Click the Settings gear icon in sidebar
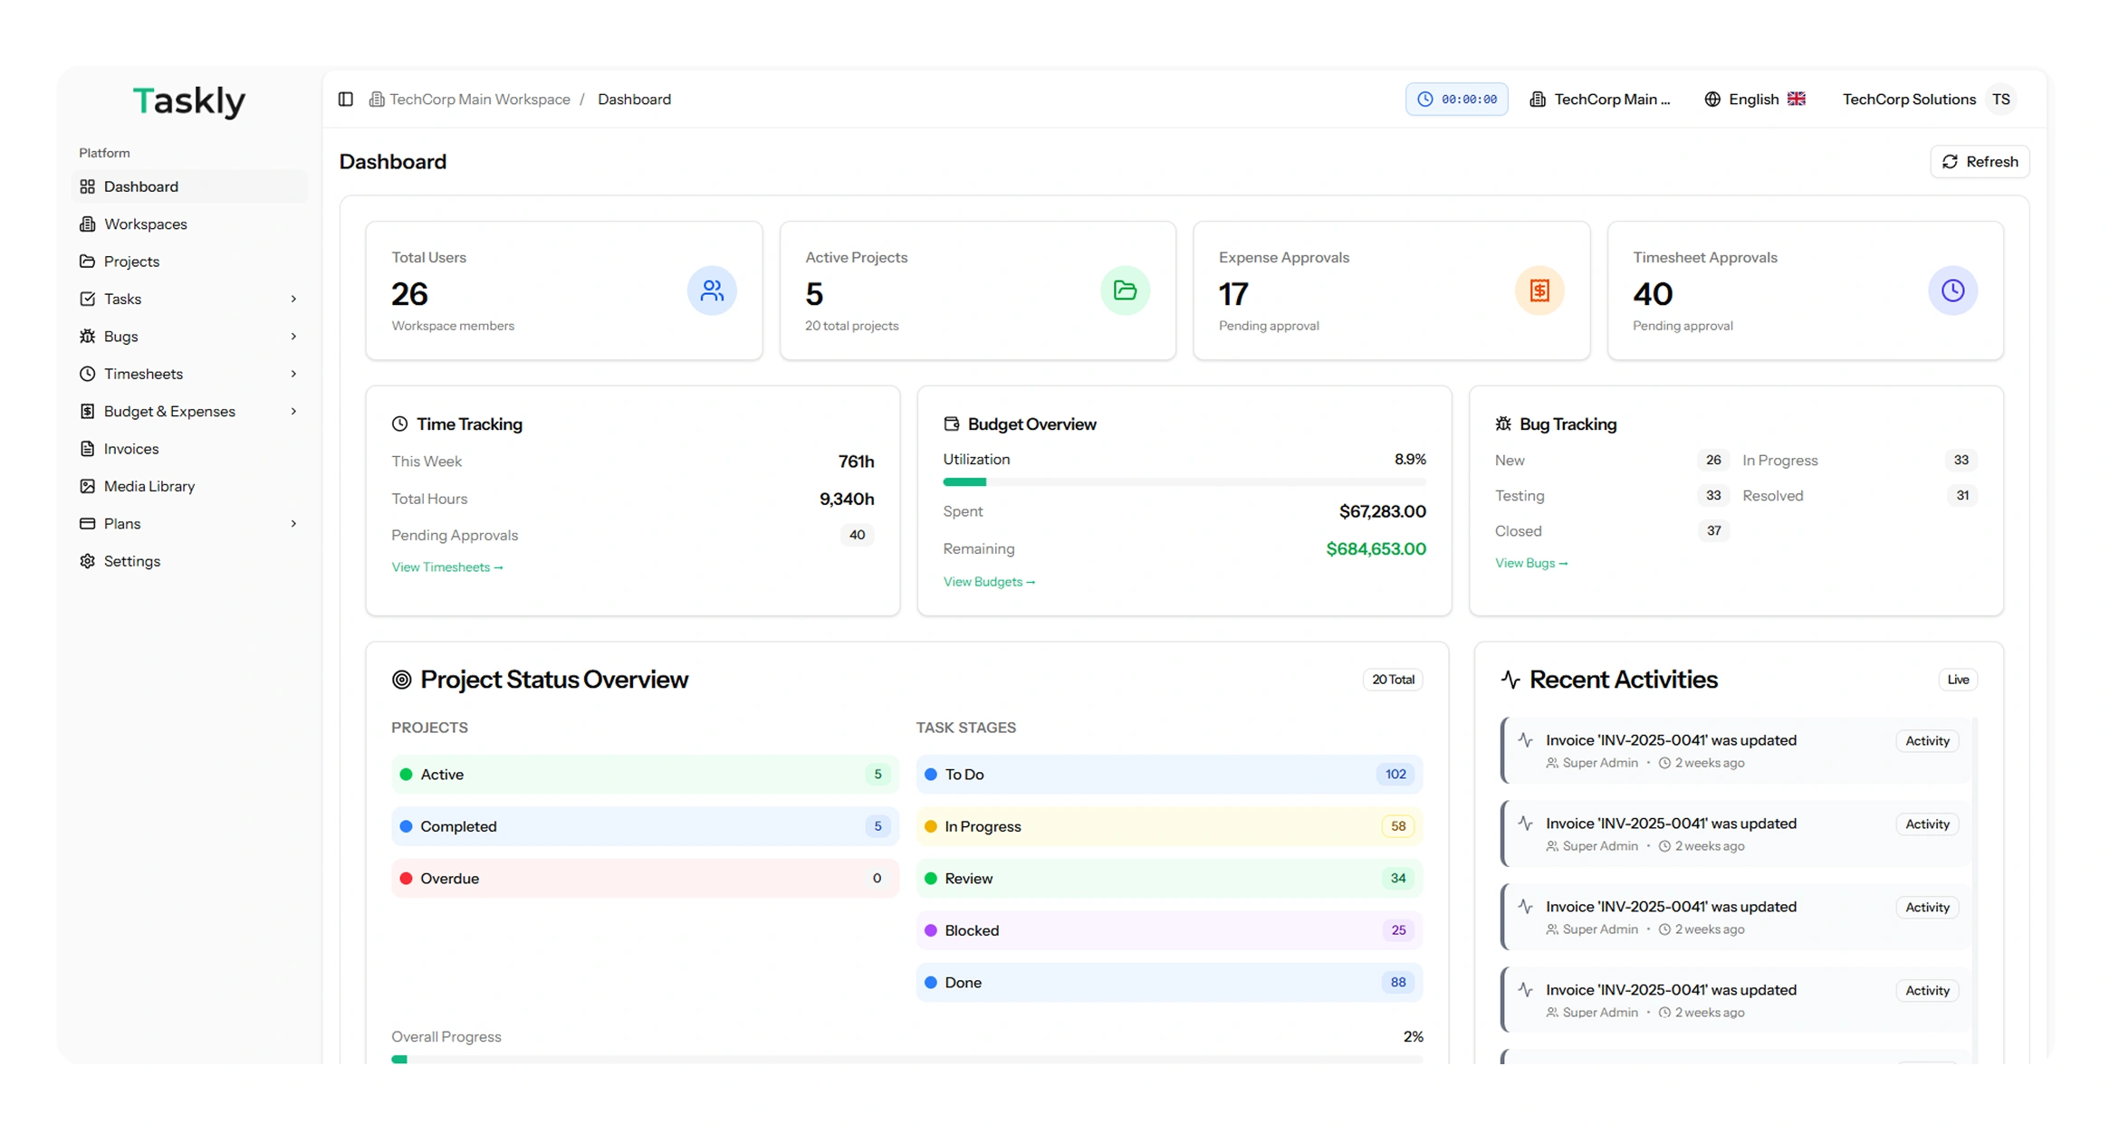Viewport: 2119px width, 1133px height. [87, 561]
